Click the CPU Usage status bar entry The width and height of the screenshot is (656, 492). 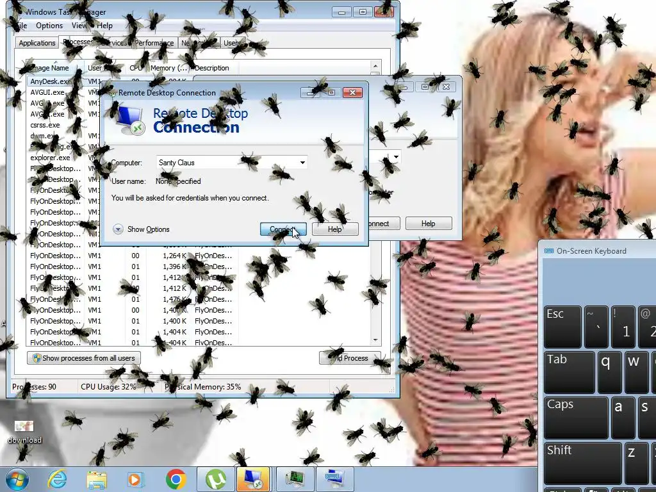(x=108, y=386)
